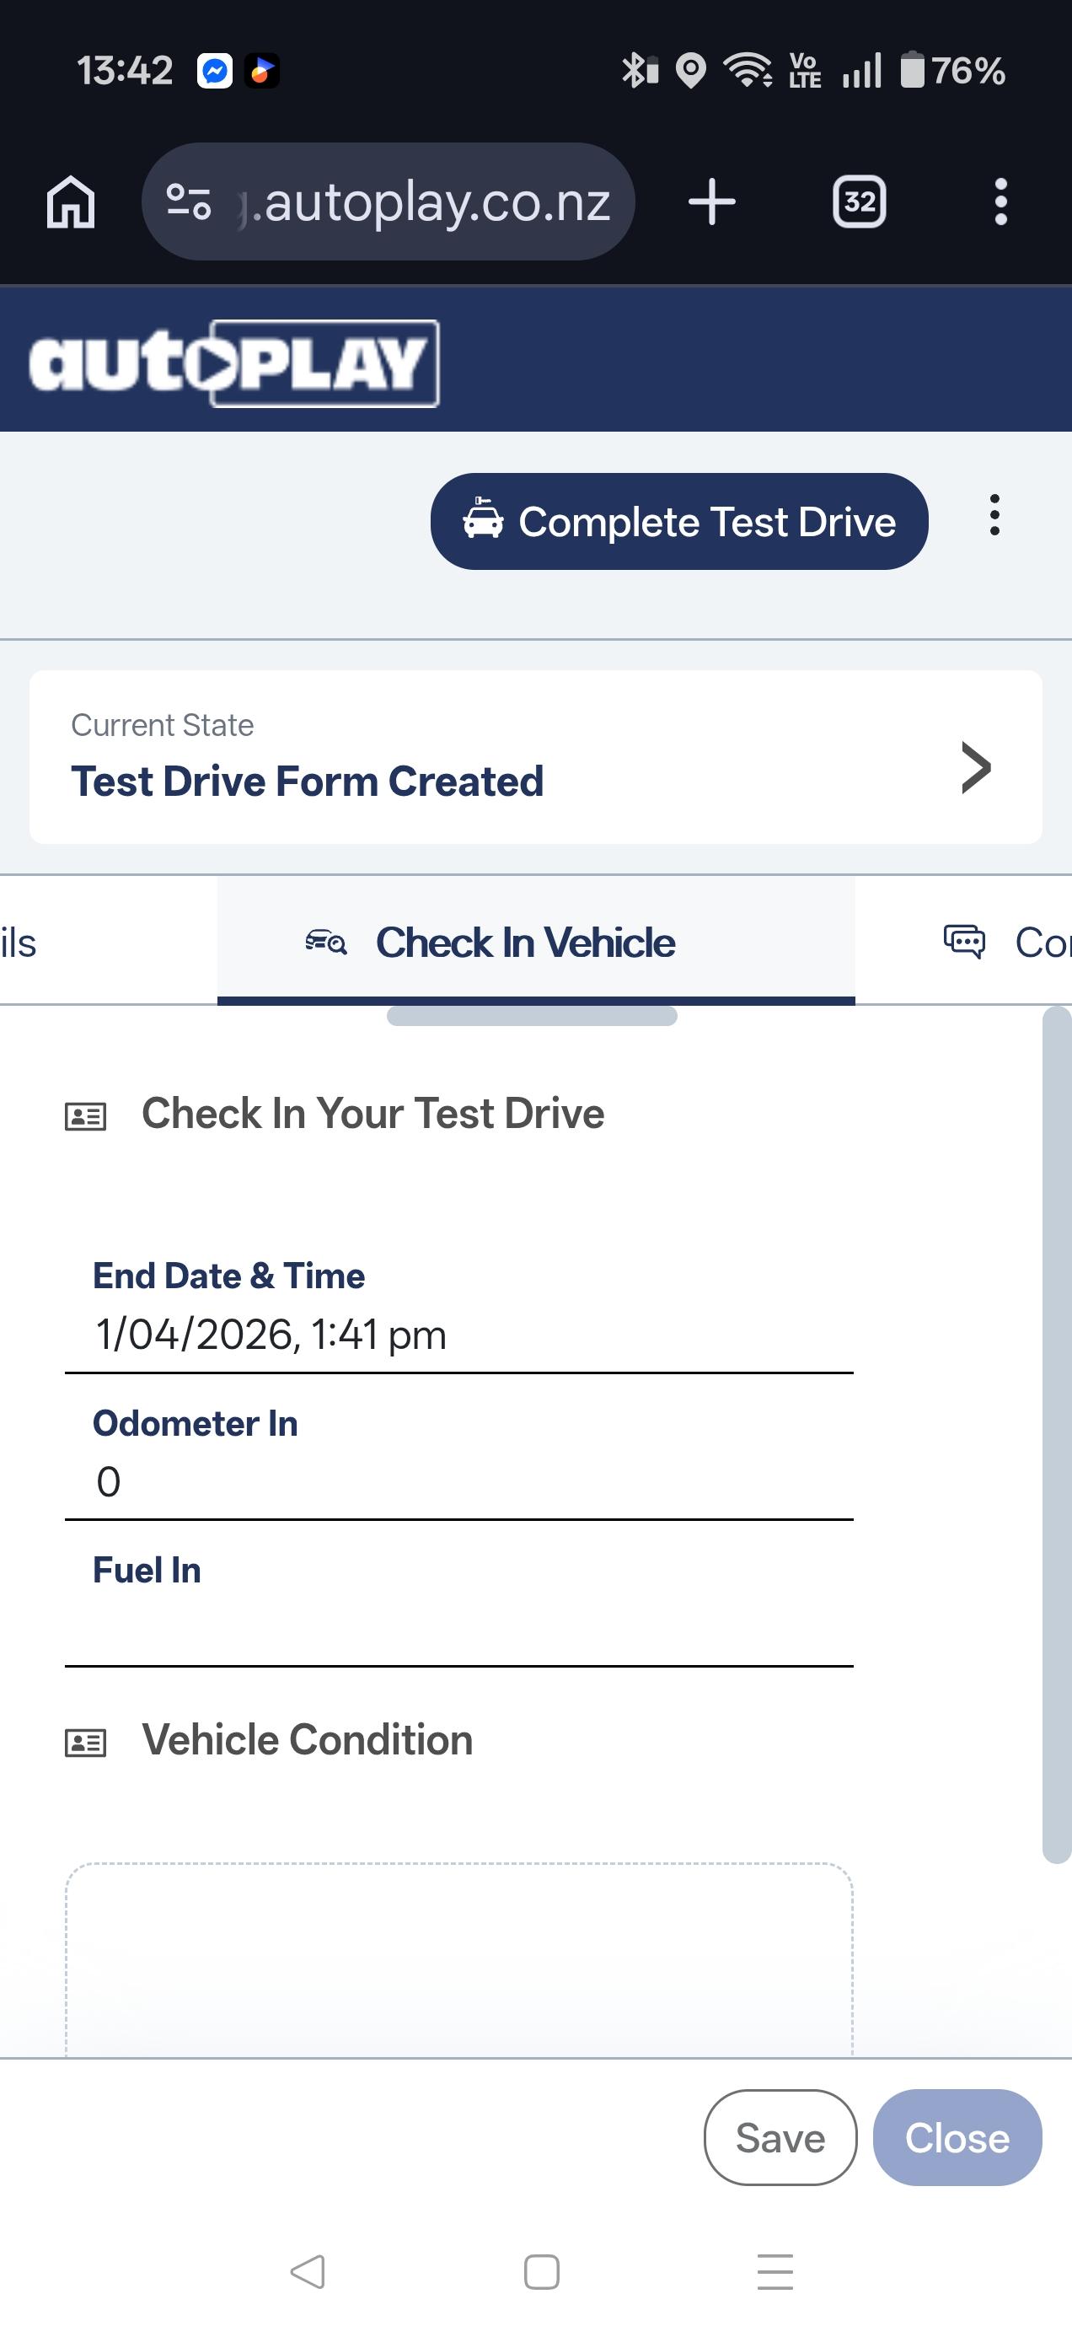The height and width of the screenshot is (2337, 1072).
Task: Open the partially visible comments tab
Action: [1007, 942]
